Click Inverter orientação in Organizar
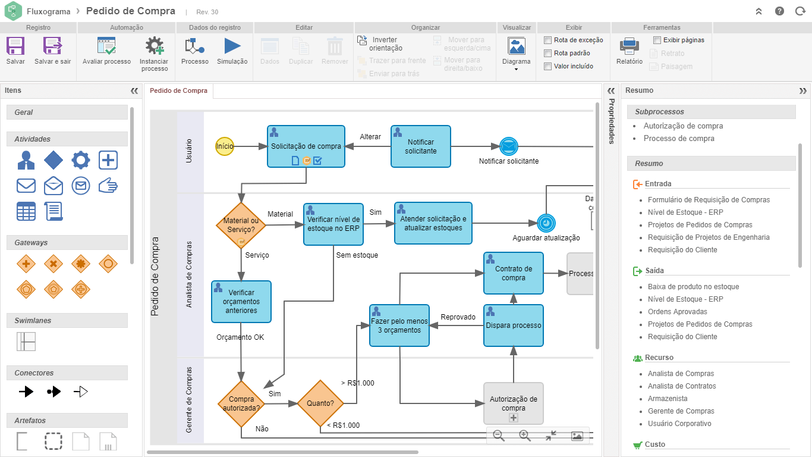The width and height of the screenshot is (812, 457). pyautogui.click(x=380, y=44)
